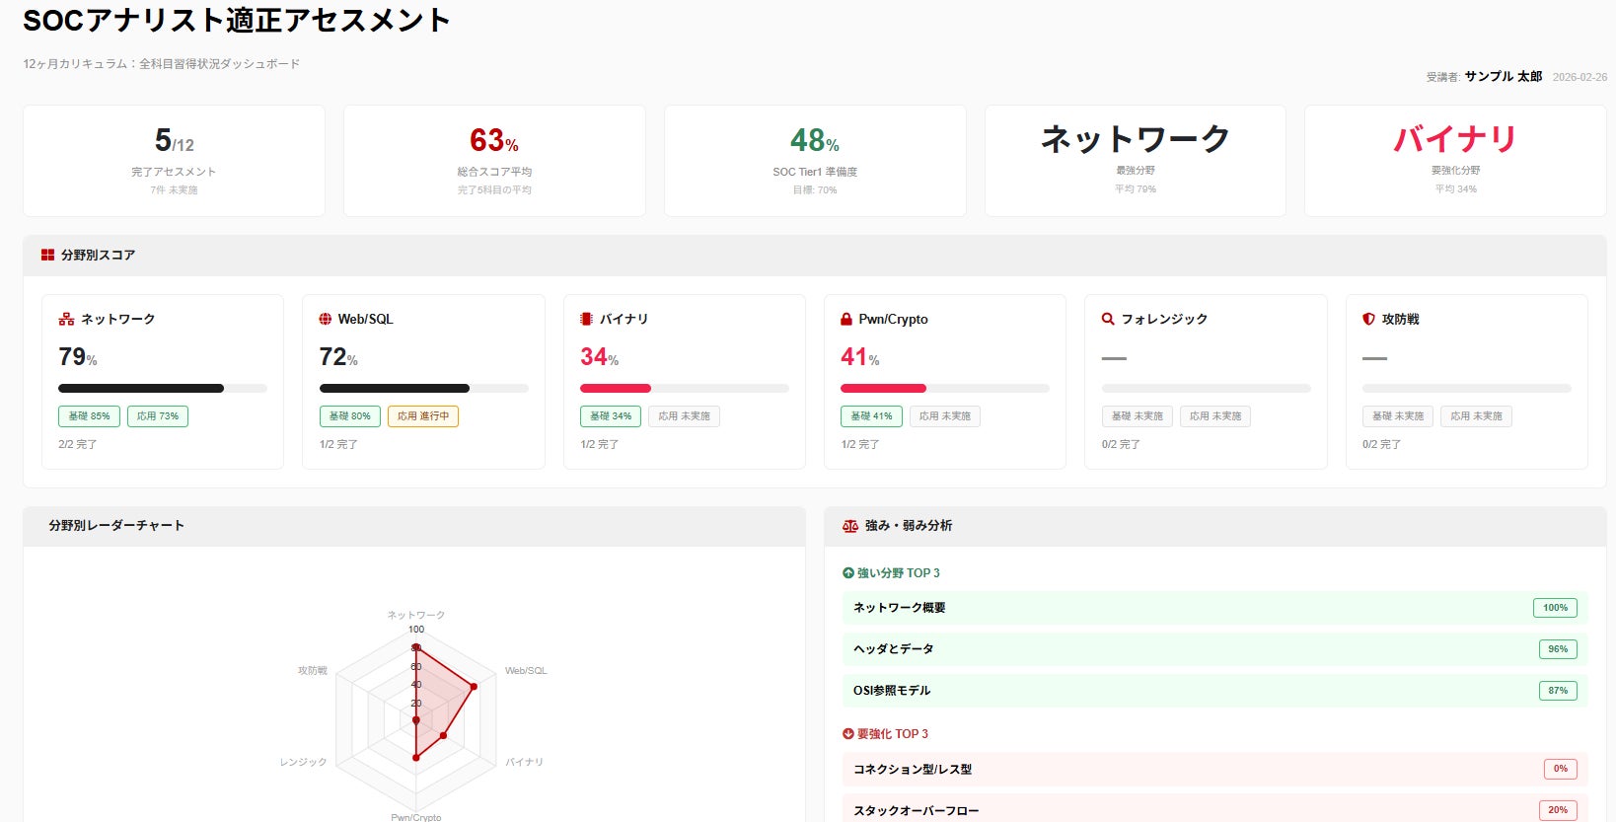Viewport: 1616px width, 822px height.
Task: Click the green up-arrow icon at 強い分野 TOP 3
Action: click(x=848, y=573)
